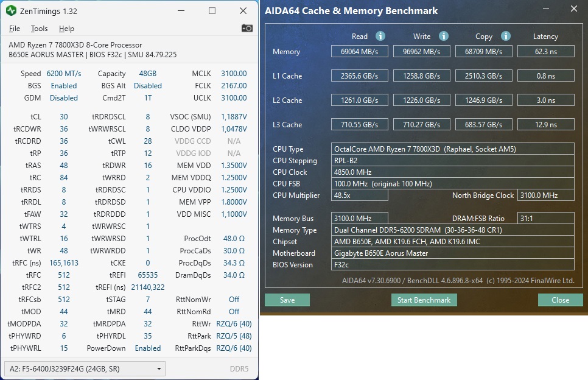Click the ZenTimings app logo icon
588x380 pixels.
tap(11, 11)
